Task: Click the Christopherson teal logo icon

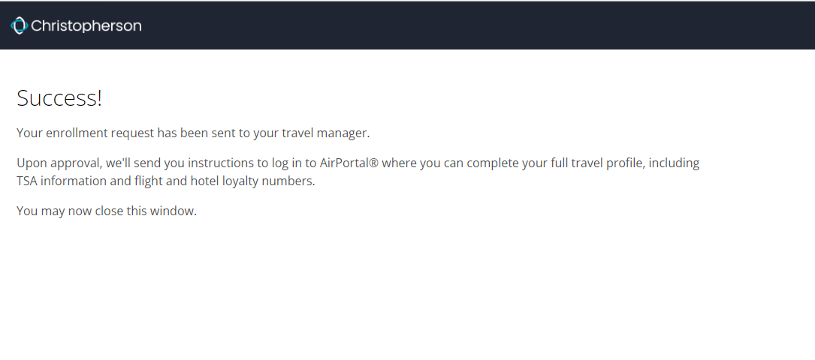Action: (20, 25)
